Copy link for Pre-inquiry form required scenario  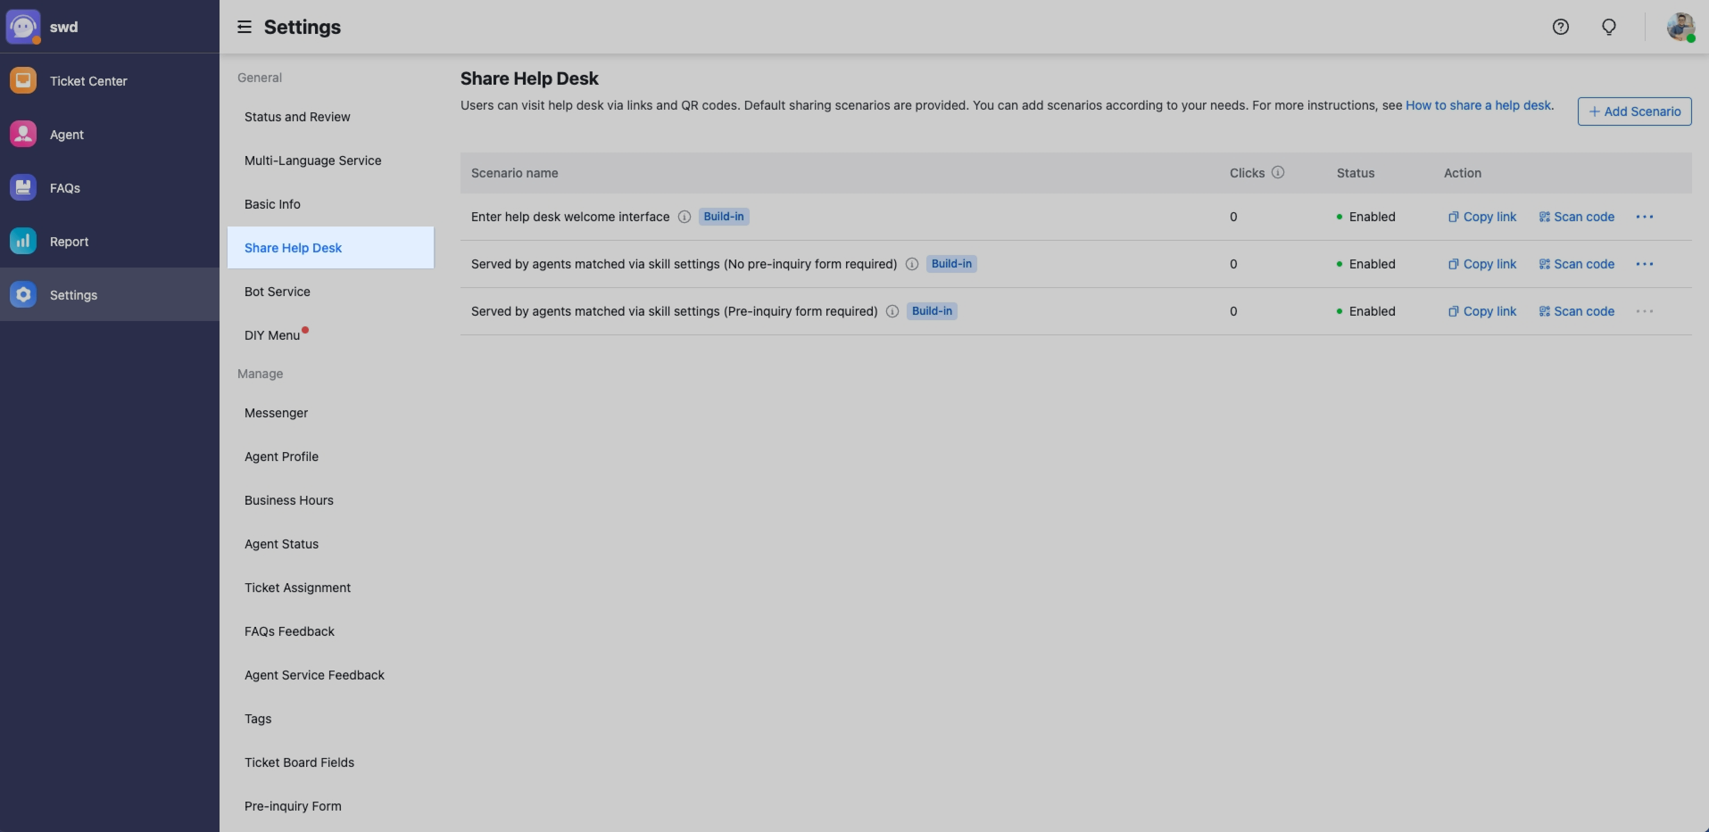[1482, 311]
